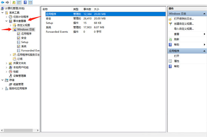Expand the 任务计划程序 node
This screenshot has width=207, height=137.
[x=6, y=17]
